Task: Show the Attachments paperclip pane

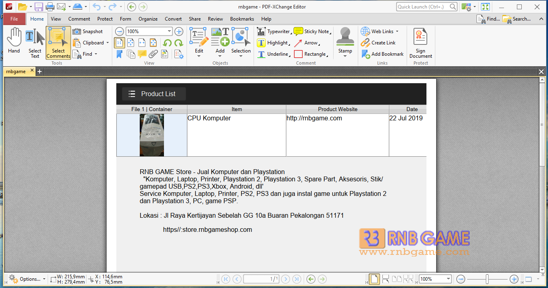Action: [153, 54]
